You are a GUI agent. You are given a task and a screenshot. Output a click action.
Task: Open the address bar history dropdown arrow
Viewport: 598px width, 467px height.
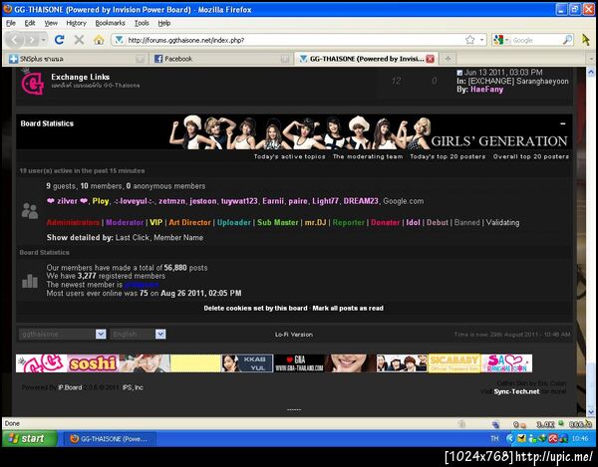[482, 40]
